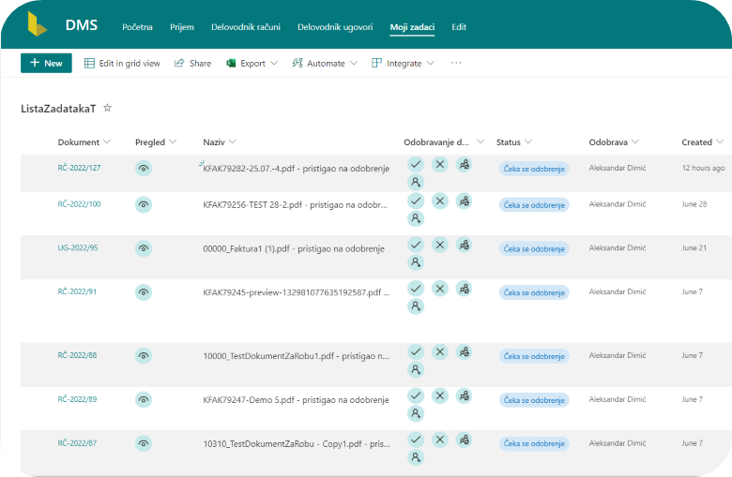Toggle preview eye icon for RČ-2022/87
Screen dimensions: 732x477
[144, 443]
